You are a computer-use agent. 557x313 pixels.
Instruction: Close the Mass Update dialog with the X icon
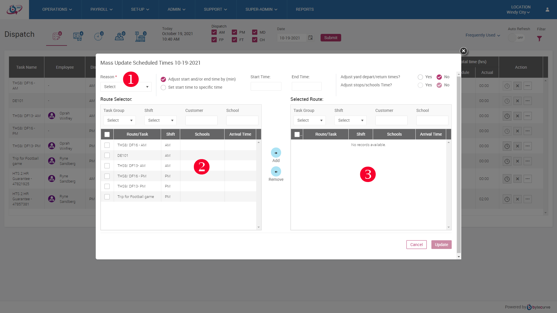pyautogui.click(x=463, y=51)
